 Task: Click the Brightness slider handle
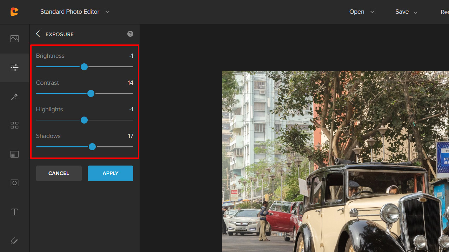tap(84, 67)
